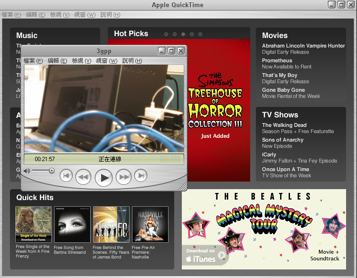Mute audio with the speaker icon
Image resolution: width=357 pixels, height=278 pixels.
[27, 171]
